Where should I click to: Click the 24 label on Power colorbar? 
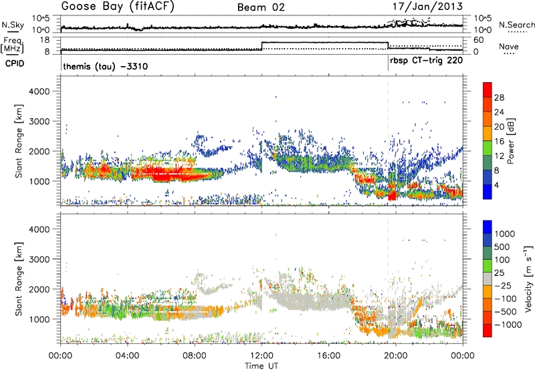coord(499,112)
